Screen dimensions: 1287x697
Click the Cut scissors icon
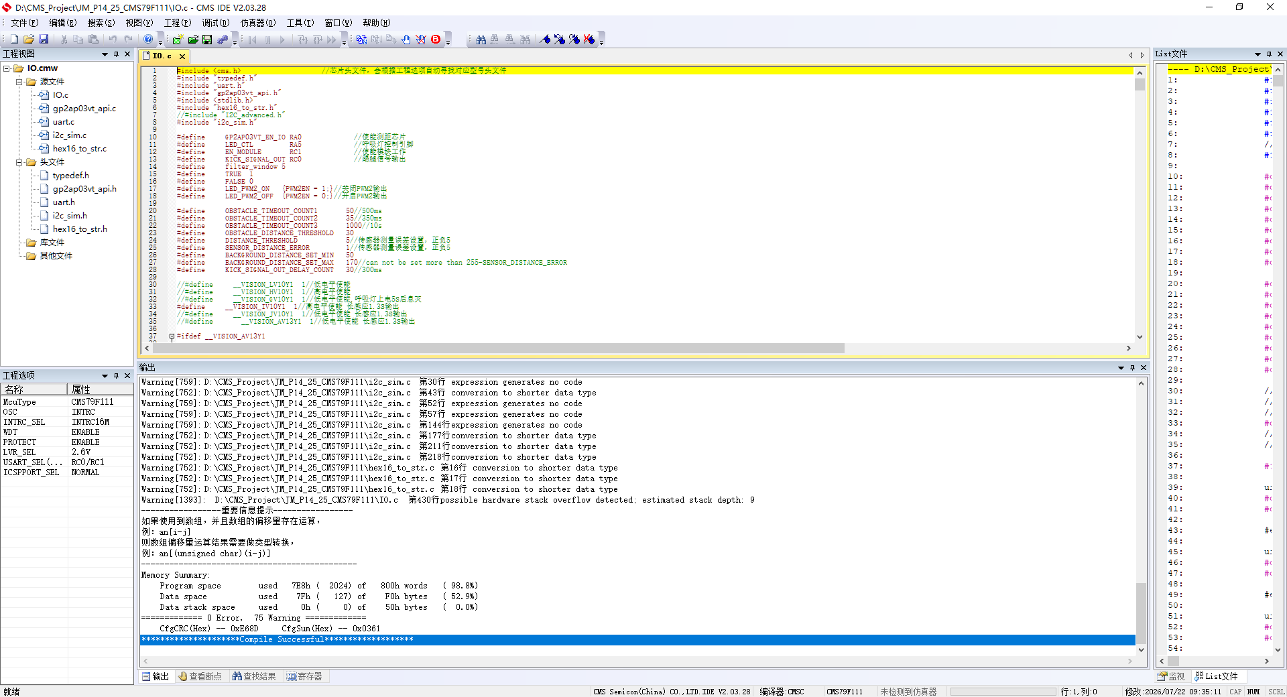coord(64,40)
